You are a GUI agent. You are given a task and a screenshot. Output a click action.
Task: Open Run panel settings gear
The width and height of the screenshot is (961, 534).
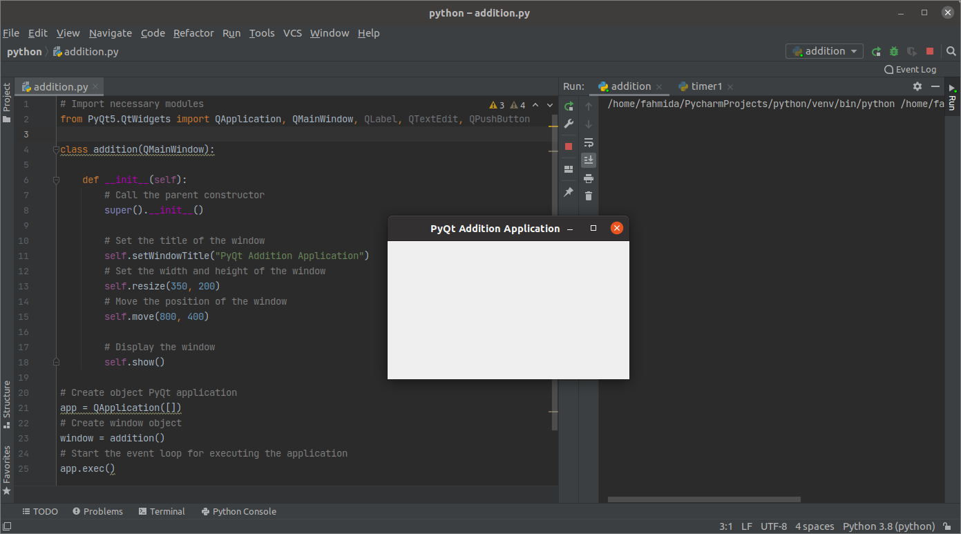917,86
